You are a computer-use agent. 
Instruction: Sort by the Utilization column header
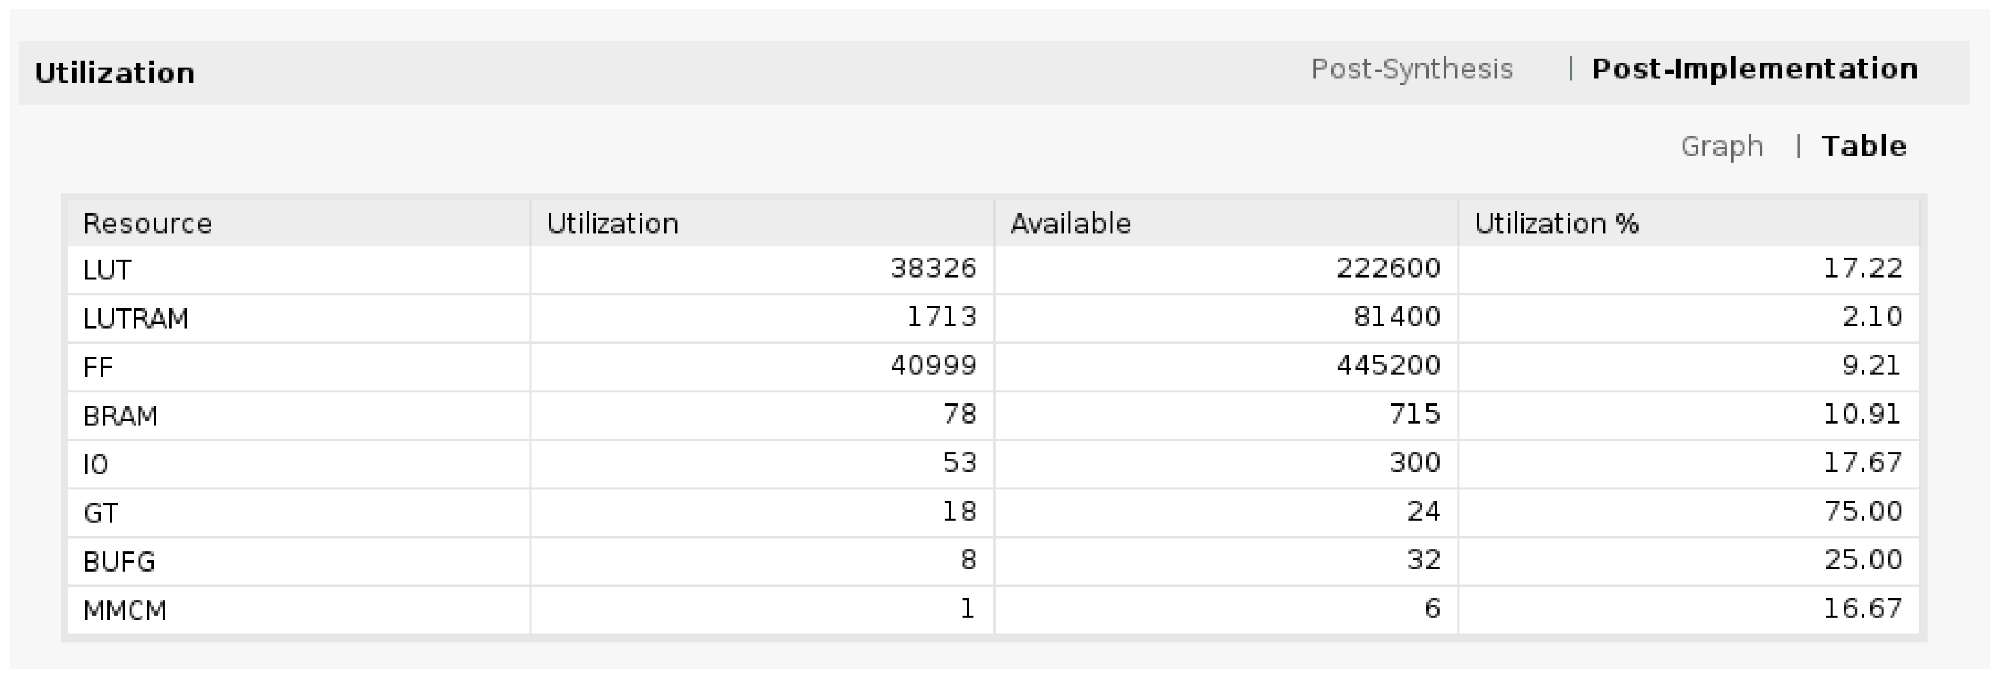pos(611,224)
